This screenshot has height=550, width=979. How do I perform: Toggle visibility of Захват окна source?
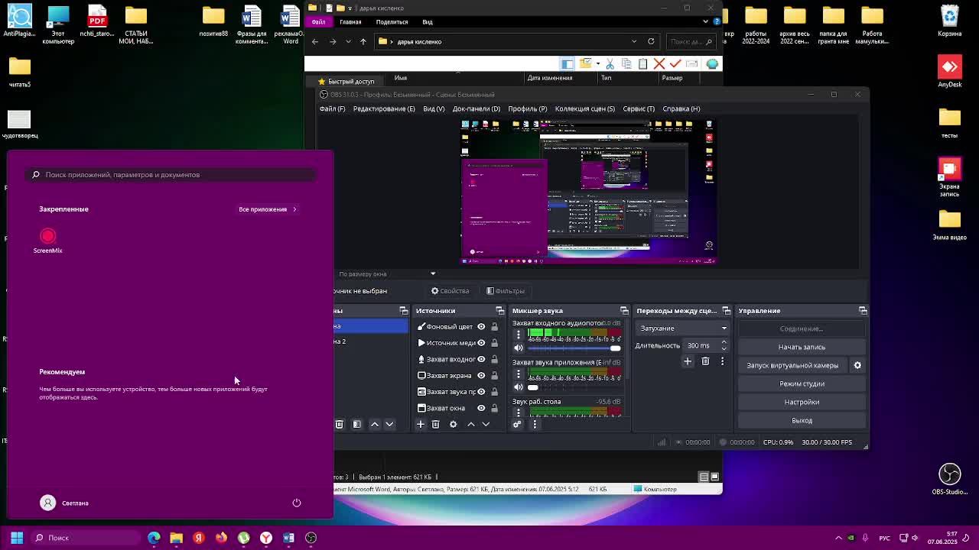point(481,408)
